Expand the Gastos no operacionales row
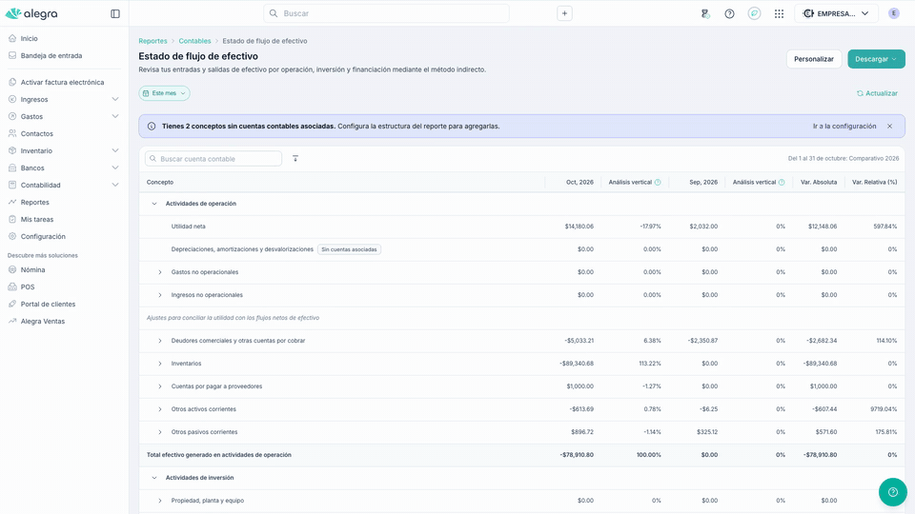The image size is (915, 514). 160,272
